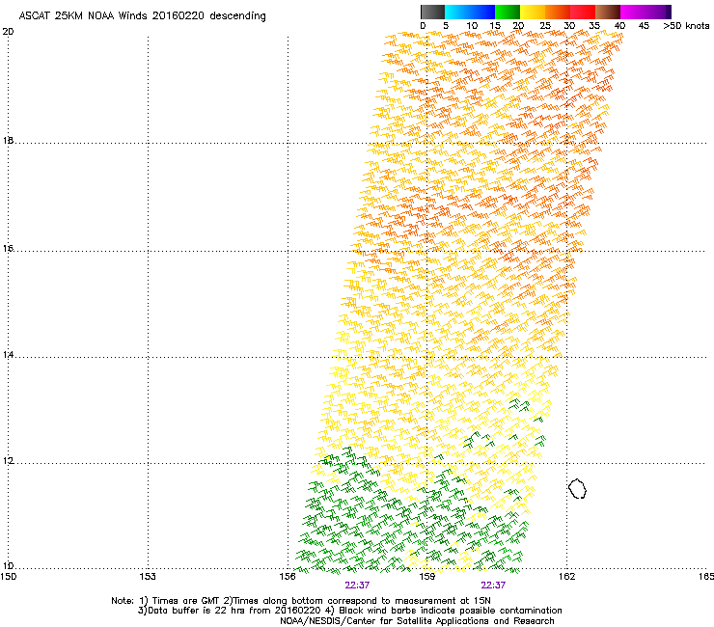Image resolution: width=714 pixels, height=627 pixels.
Task: Click the yellow 20-25 knots color band
Action: [x=533, y=12]
